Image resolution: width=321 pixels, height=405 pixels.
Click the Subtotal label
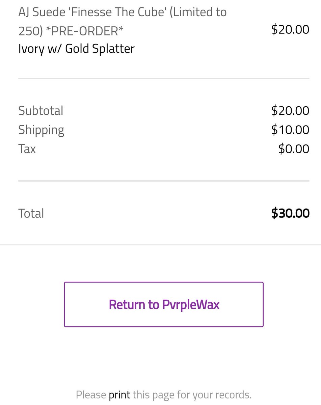pyautogui.click(x=41, y=111)
